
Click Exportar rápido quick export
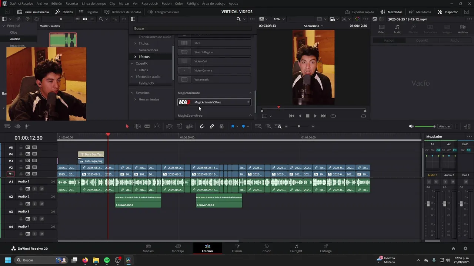coord(359,12)
